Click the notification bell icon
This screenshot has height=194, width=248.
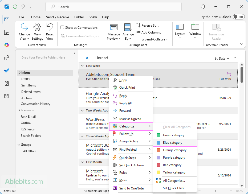pyautogui.click(x=203, y=7)
